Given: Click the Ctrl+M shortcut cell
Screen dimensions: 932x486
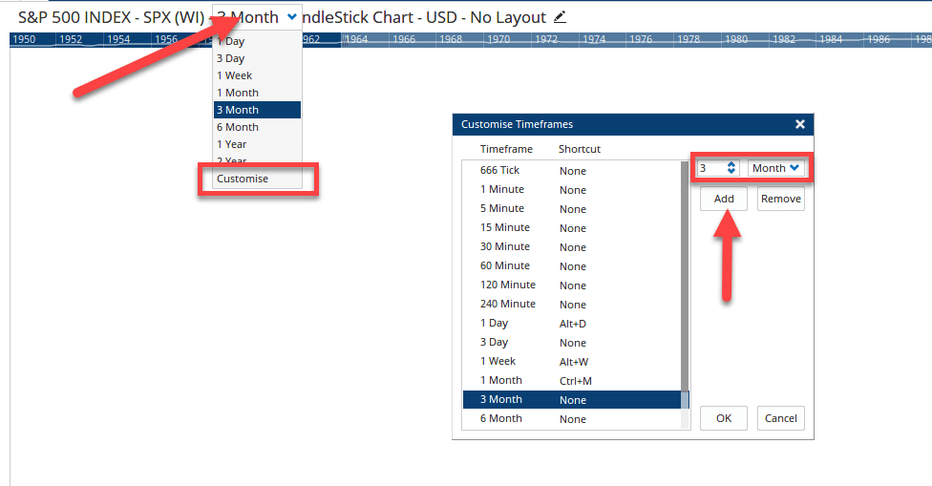Looking at the screenshot, I should (x=576, y=381).
